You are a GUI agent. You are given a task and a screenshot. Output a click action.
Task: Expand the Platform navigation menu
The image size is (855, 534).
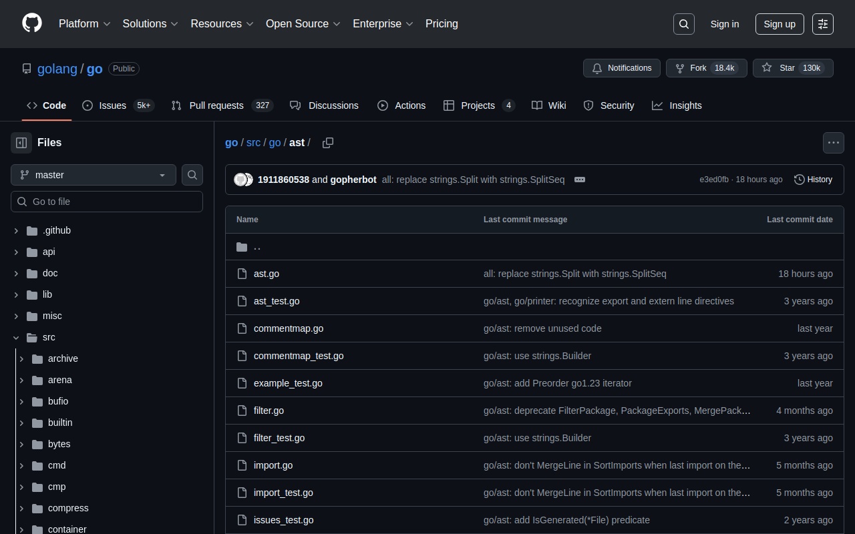pos(84,24)
